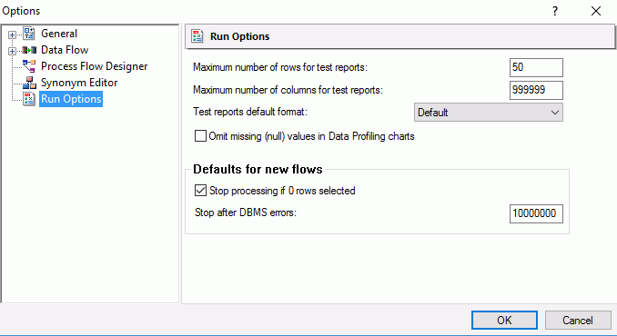
Task: Click 'Maximum number of rows for test reports' label
Action: (x=280, y=67)
